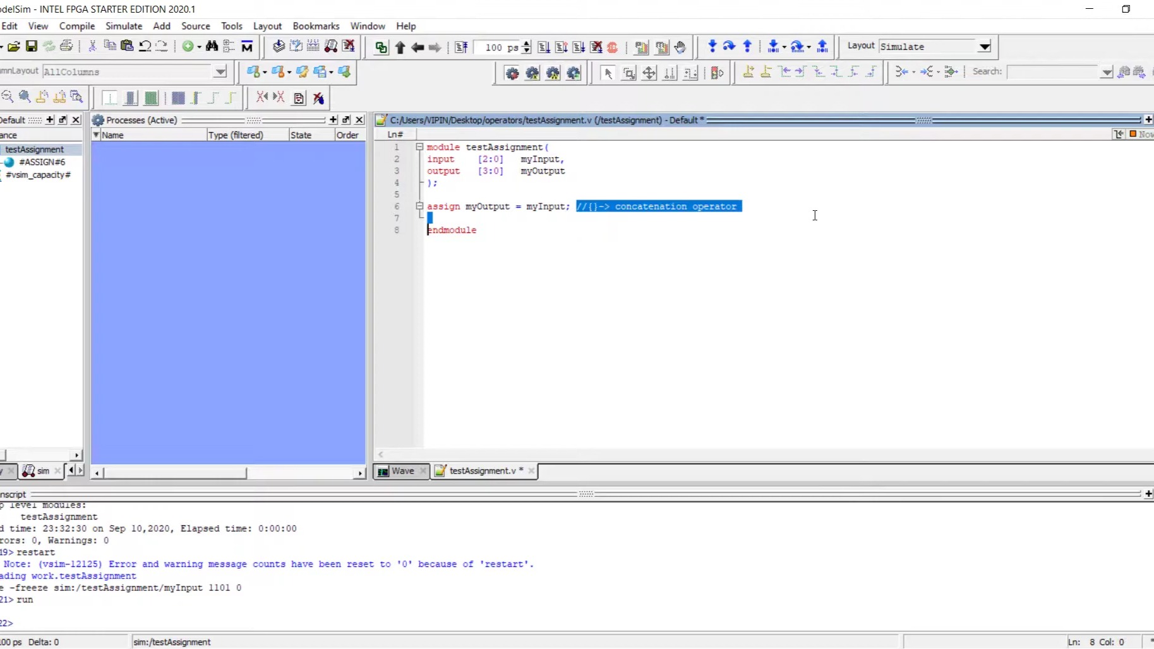Screen dimensions: 1154x649
Task: Click the endmodule keyword on line 8
Action: tap(452, 230)
